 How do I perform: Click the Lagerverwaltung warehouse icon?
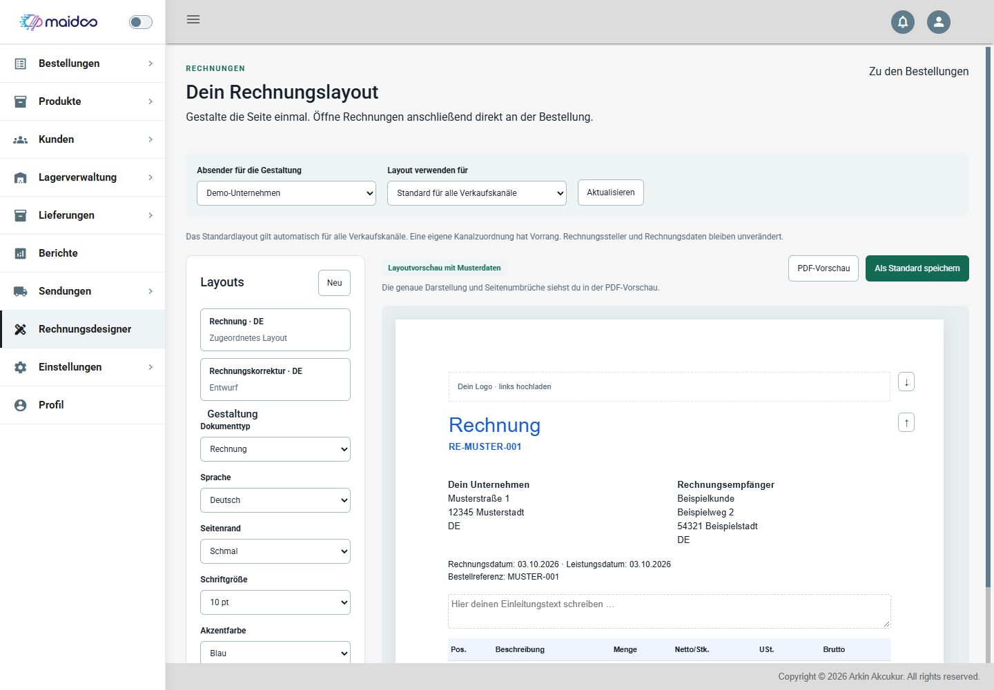pos(21,177)
